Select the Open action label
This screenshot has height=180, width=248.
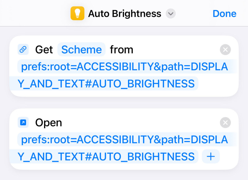pyautogui.click(x=49, y=123)
